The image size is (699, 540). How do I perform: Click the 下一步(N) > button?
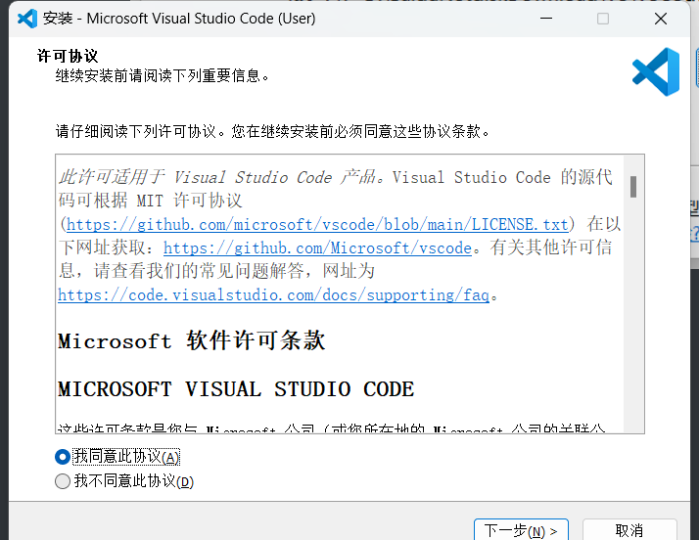pos(521,530)
